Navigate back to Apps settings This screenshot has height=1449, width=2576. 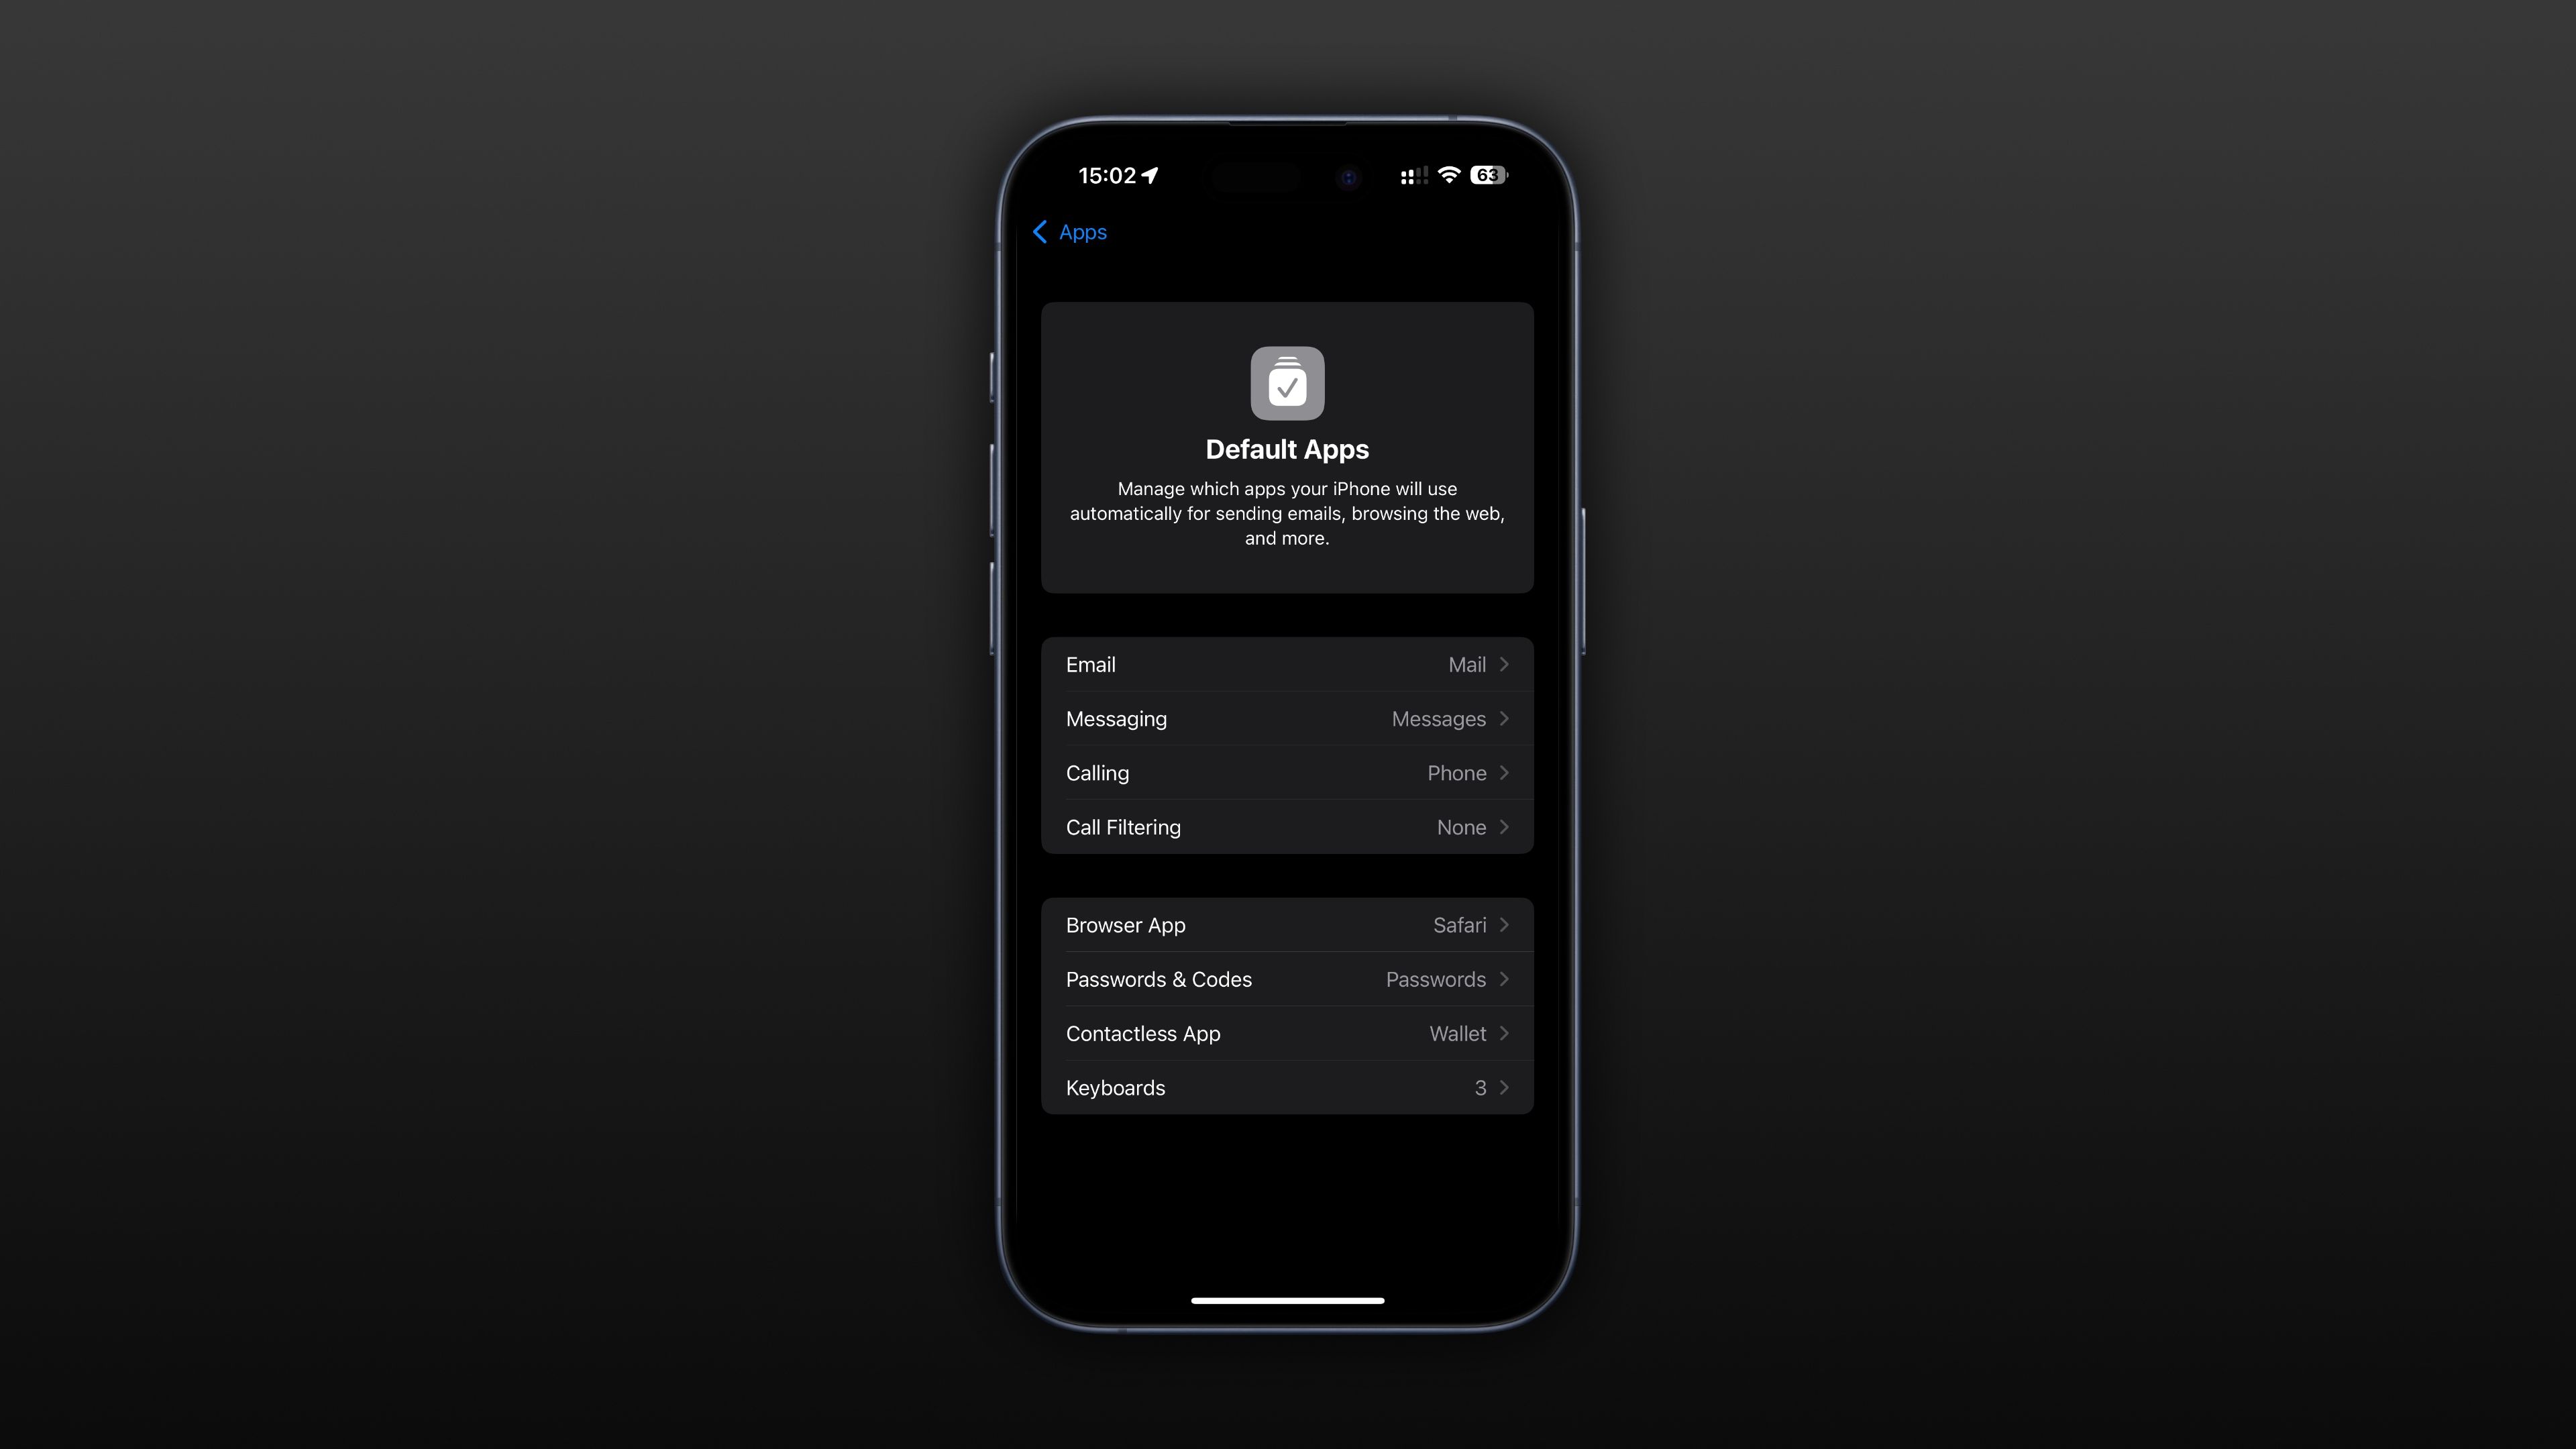pos(1069,231)
